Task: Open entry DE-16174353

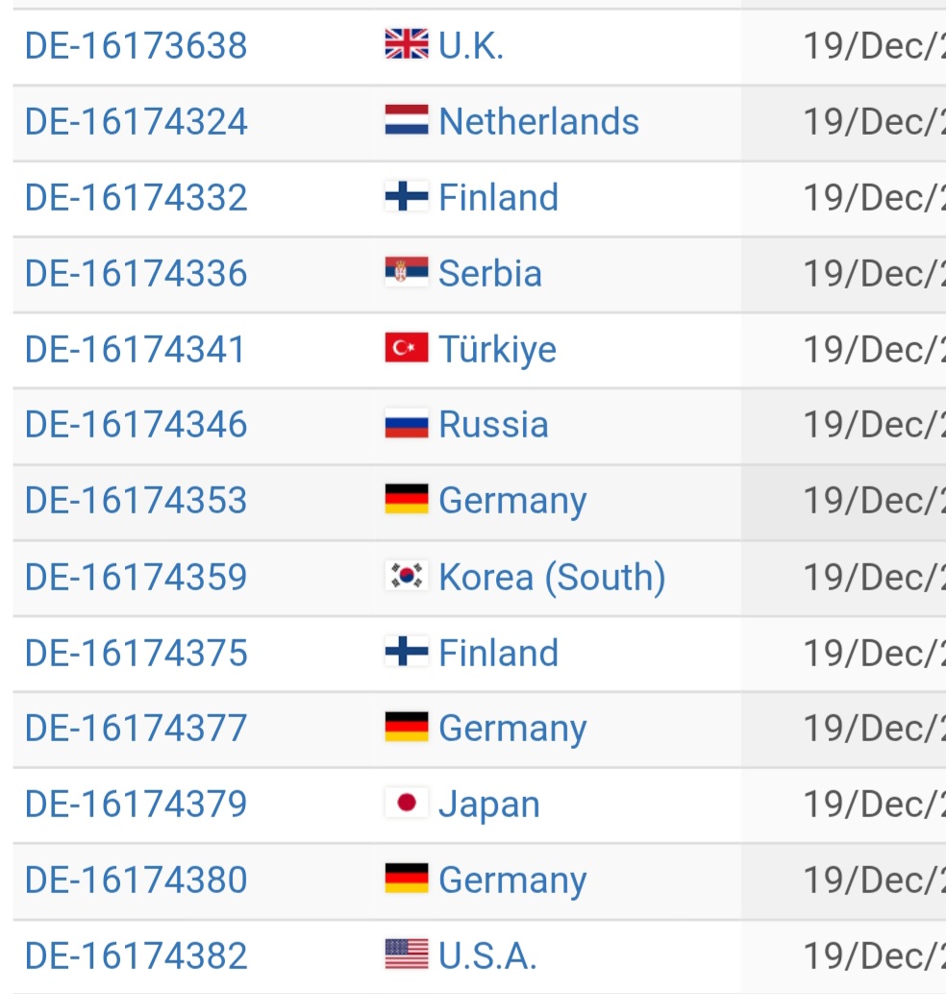Action: coord(136,501)
